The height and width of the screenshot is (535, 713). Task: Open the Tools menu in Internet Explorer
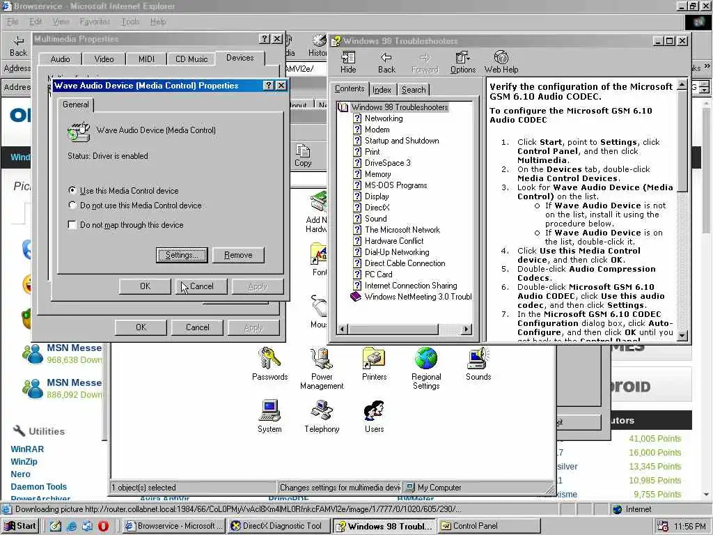130,22
